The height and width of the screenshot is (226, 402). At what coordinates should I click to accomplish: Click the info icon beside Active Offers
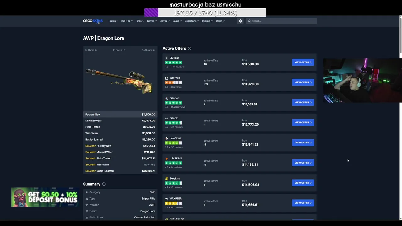(189, 48)
